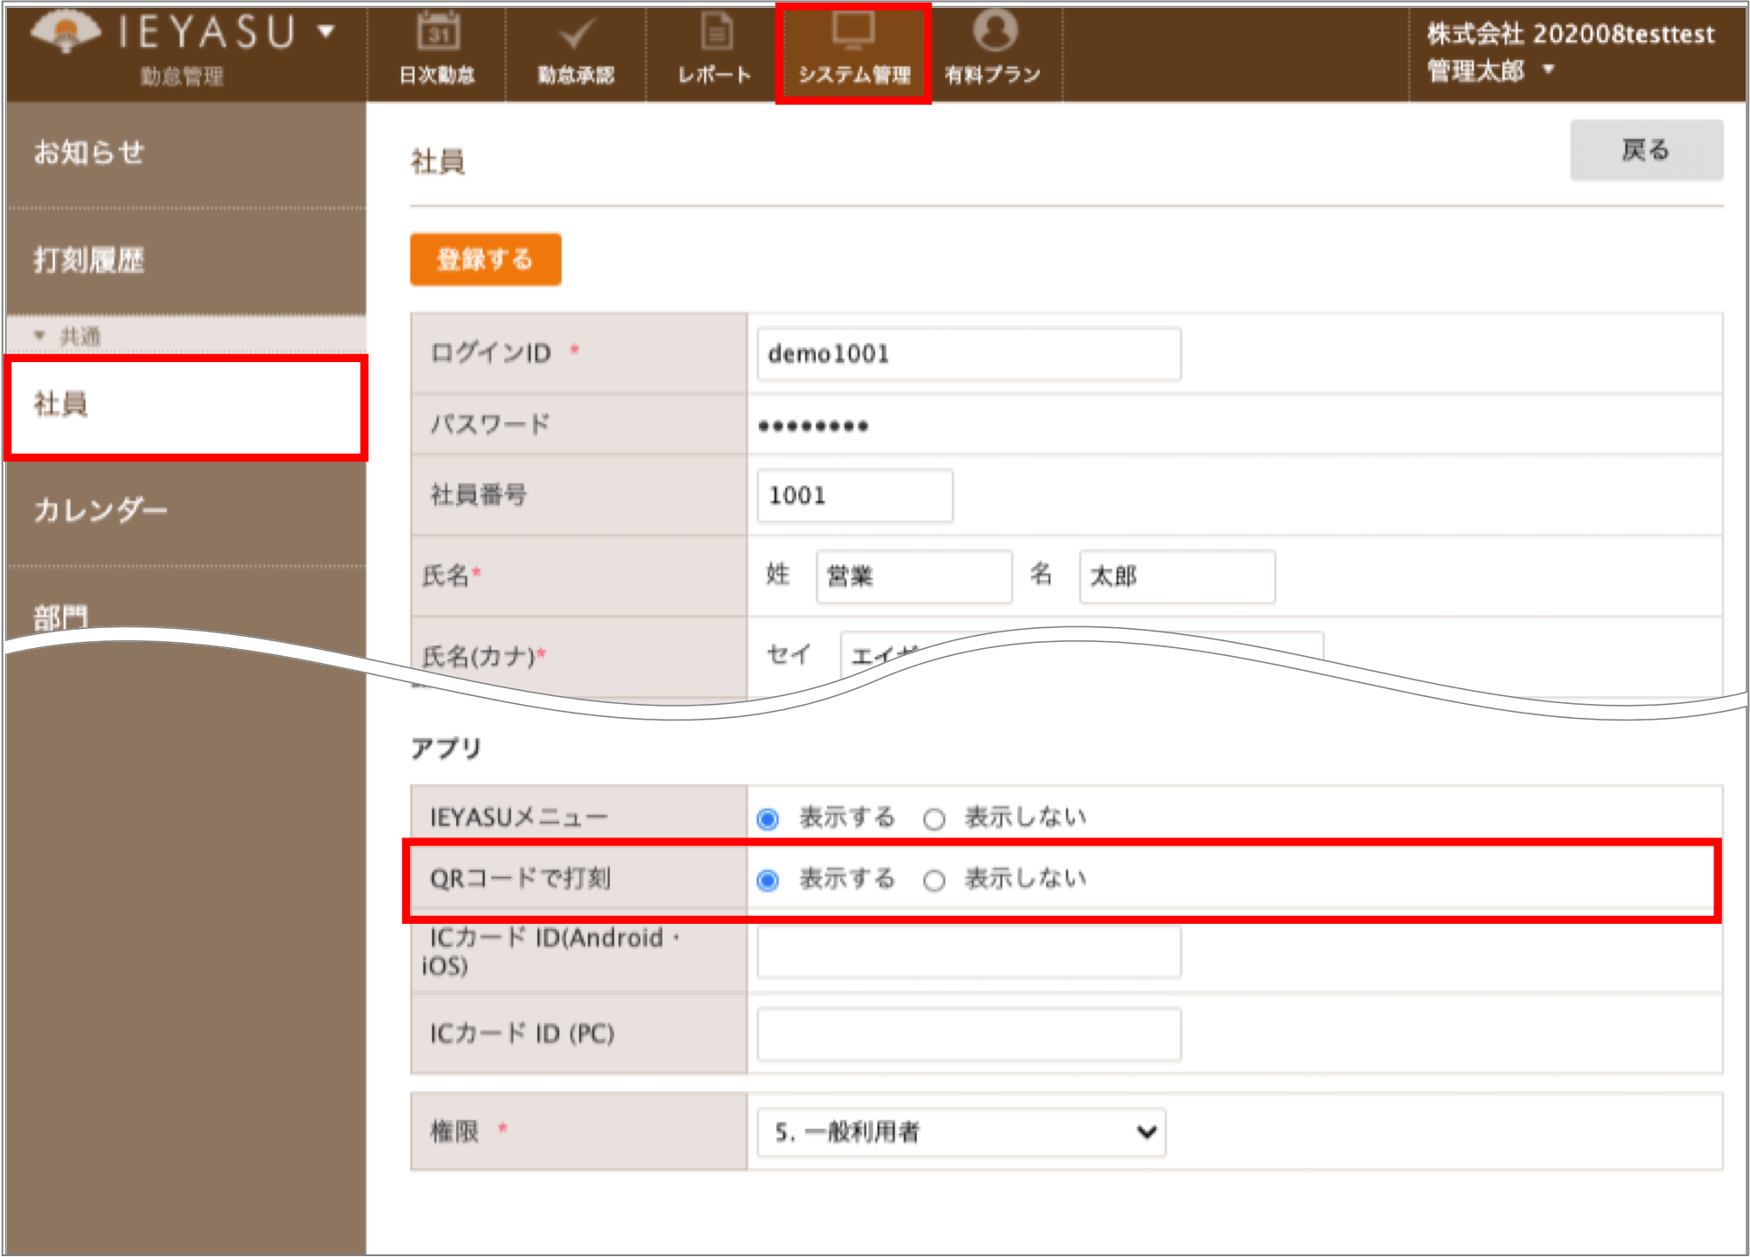Select 表示する for IEYASUメニュー
Screen dimensions: 1750x1257
click(x=768, y=819)
